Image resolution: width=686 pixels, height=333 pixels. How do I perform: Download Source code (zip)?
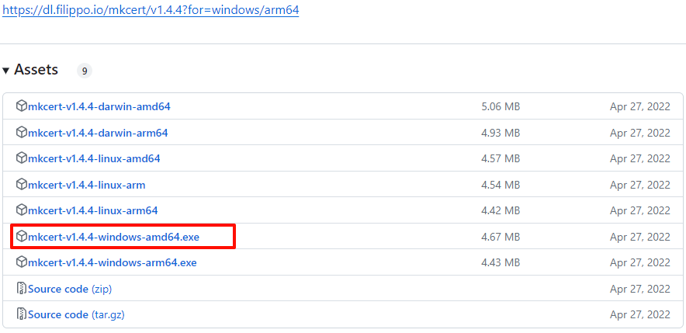70,289
